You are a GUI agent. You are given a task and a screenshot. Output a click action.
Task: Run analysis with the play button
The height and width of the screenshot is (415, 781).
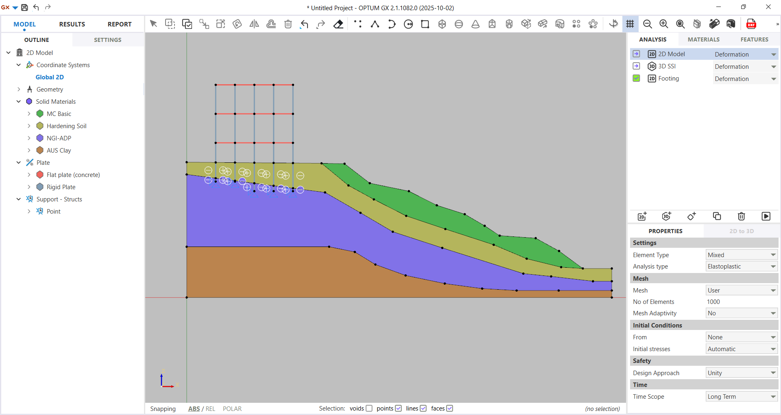(766, 216)
